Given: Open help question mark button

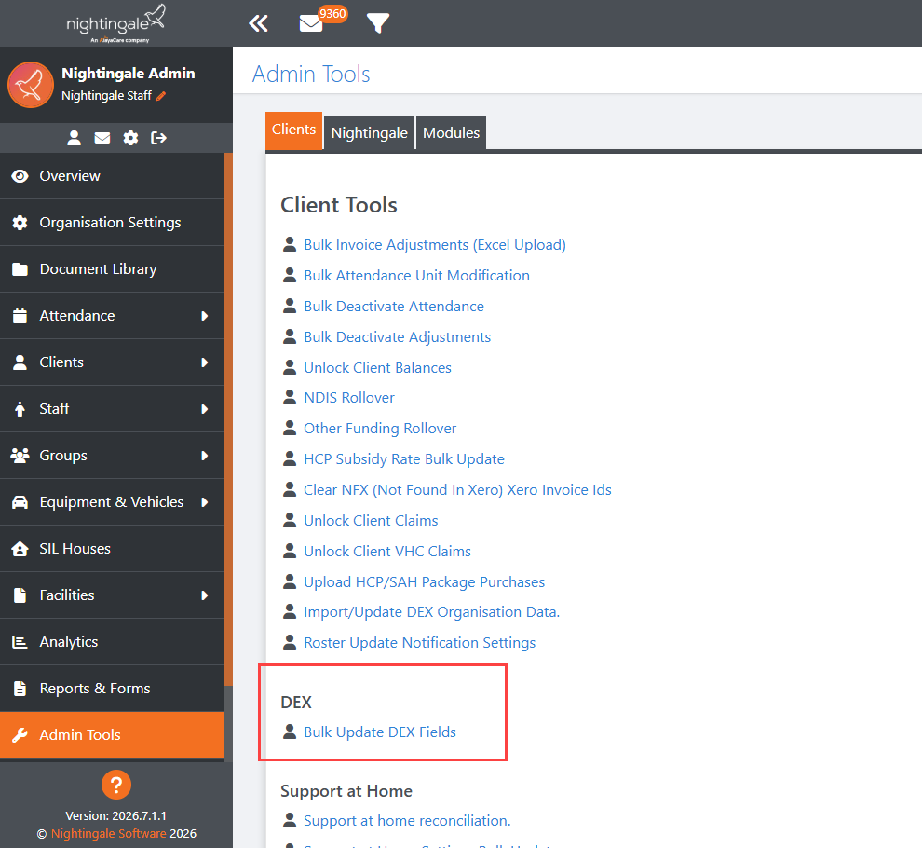Looking at the screenshot, I should click(116, 785).
